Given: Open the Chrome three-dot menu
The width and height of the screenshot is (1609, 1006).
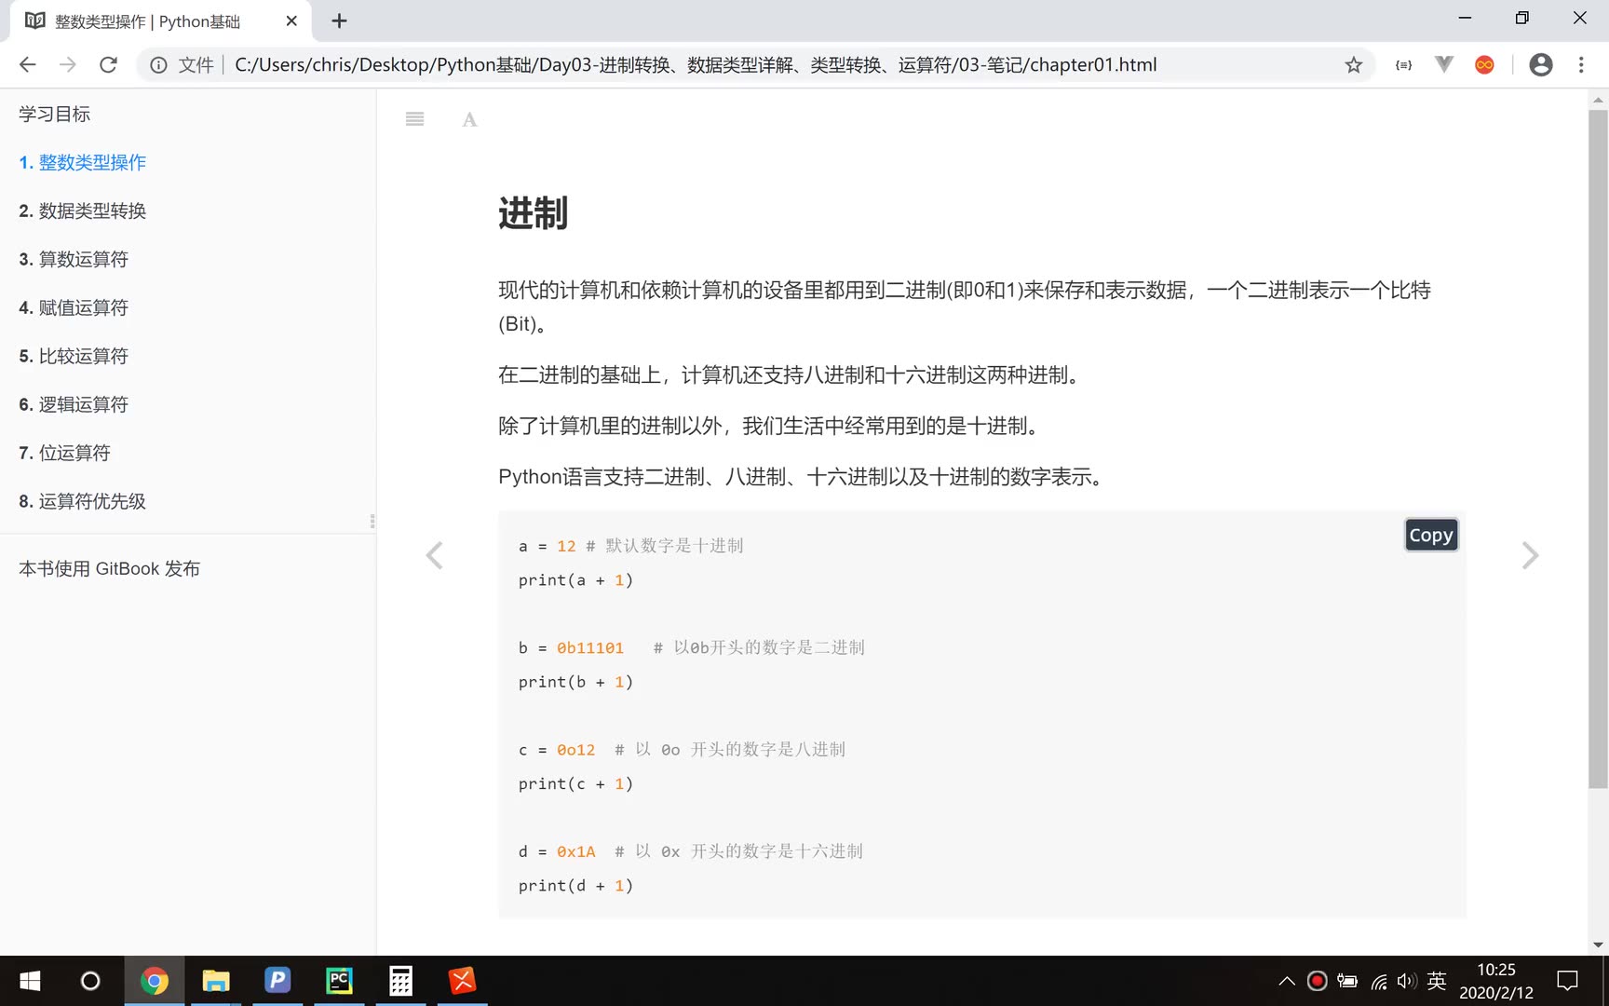Looking at the screenshot, I should pyautogui.click(x=1580, y=64).
